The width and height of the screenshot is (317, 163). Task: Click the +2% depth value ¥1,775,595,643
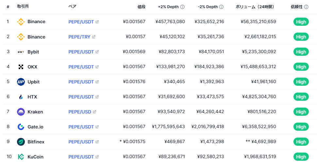[x=168, y=127]
